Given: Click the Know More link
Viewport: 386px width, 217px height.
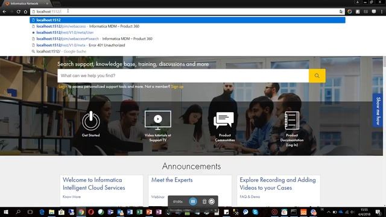Looking at the screenshot, I should [72, 197].
